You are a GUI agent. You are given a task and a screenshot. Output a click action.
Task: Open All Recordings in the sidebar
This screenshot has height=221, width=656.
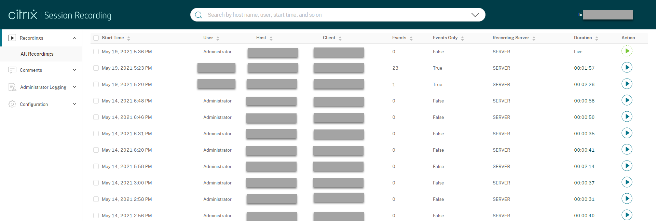tap(37, 54)
